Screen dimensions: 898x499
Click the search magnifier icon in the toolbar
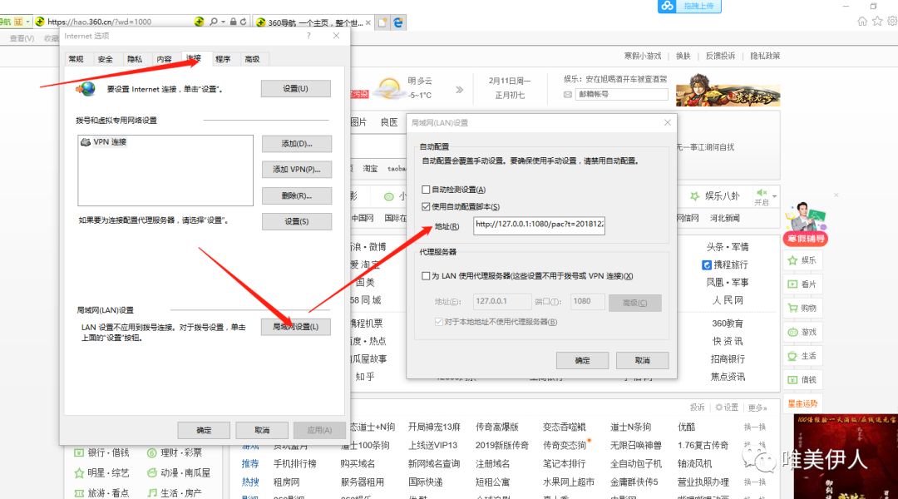[213, 22]
